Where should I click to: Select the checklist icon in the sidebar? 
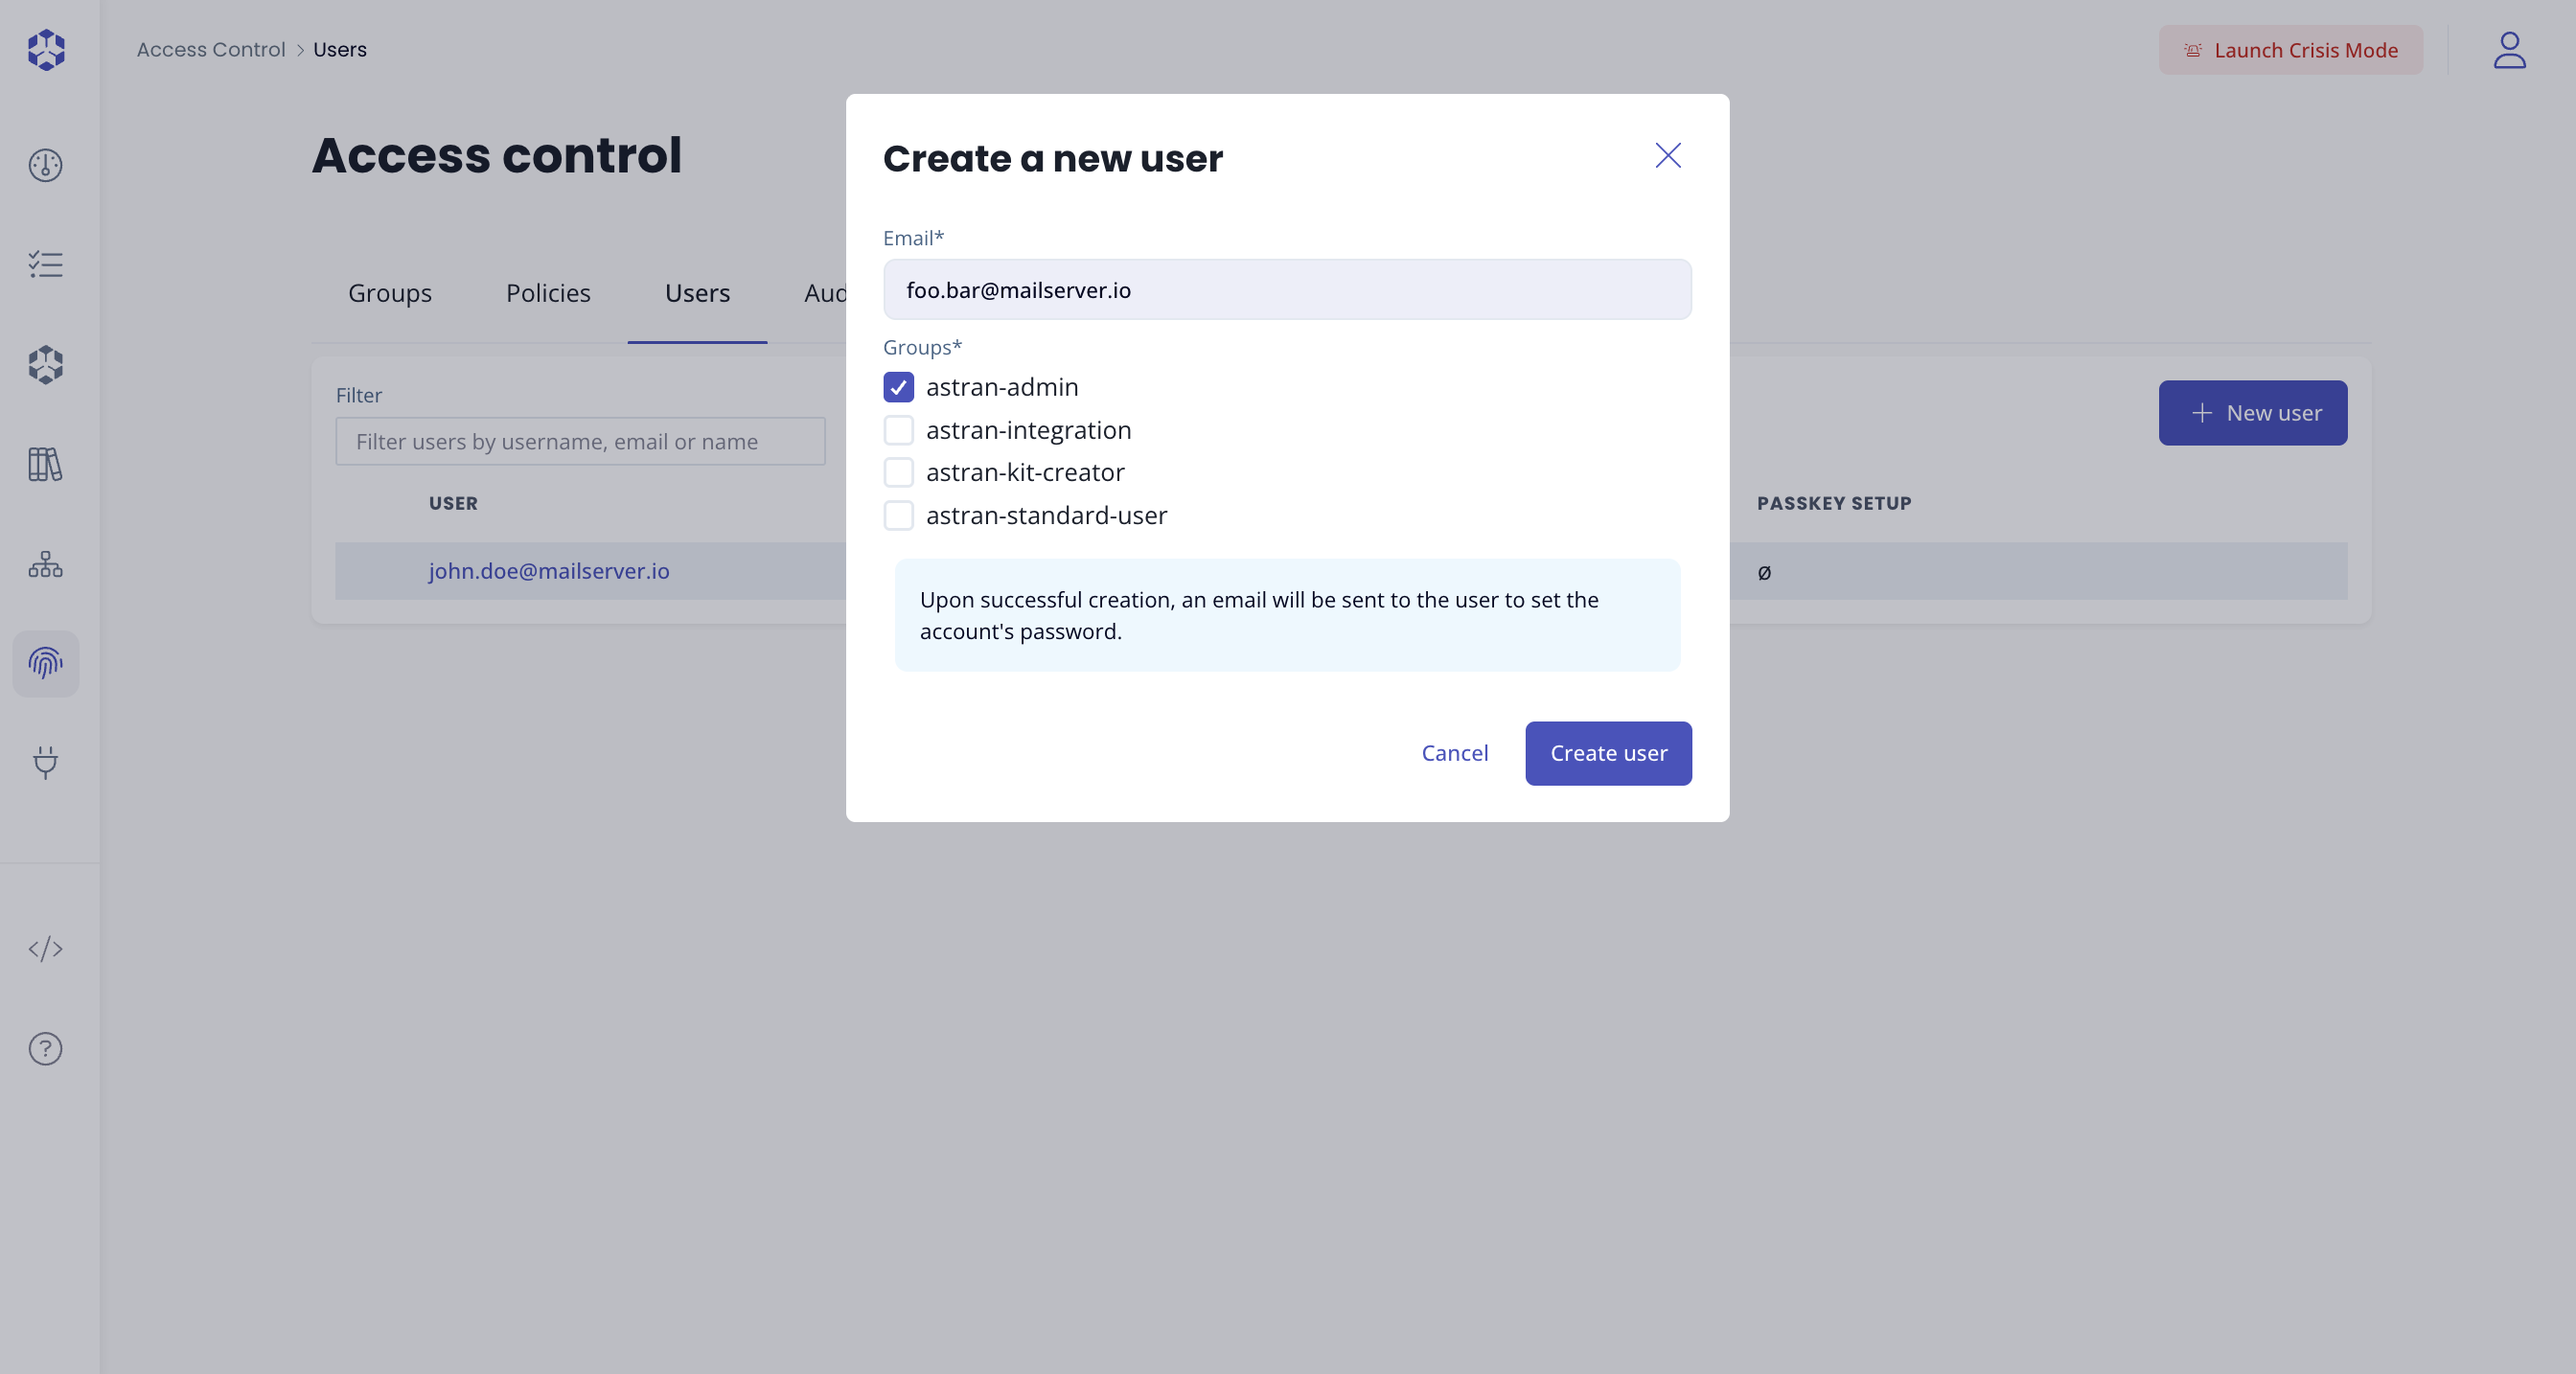[x=45, y=264]
